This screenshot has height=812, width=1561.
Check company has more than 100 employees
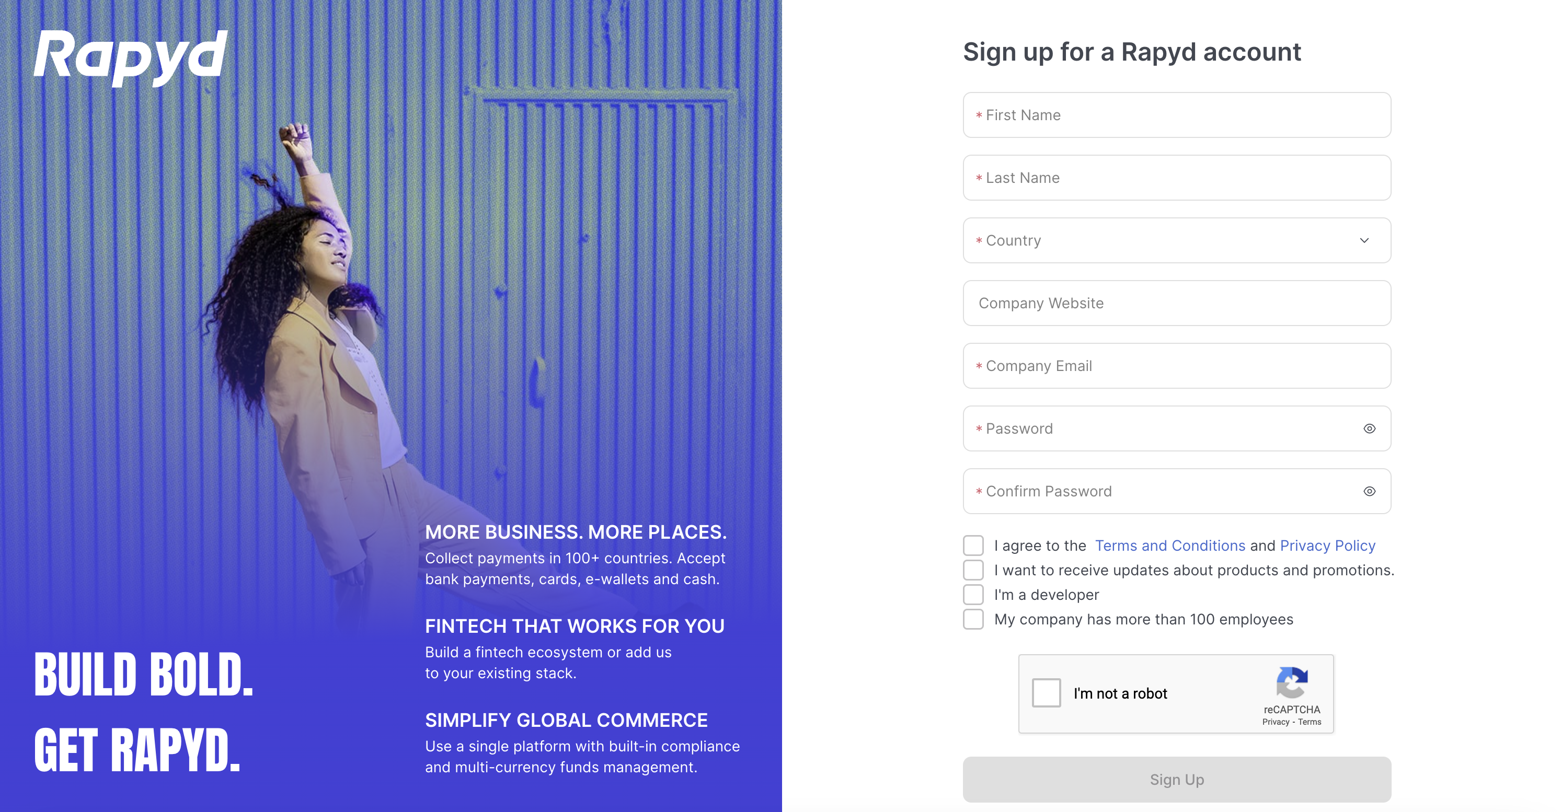click(x=973, y=619)
